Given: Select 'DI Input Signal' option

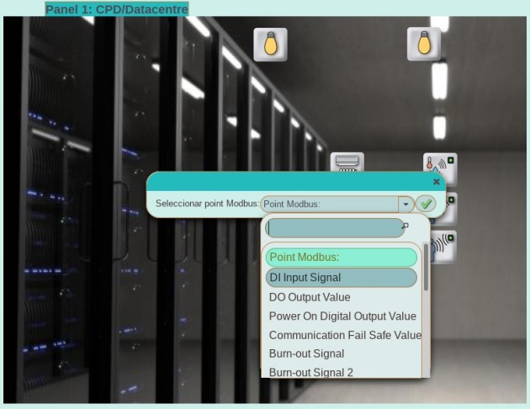Looking at the screenshot, I should click(342, 278).
